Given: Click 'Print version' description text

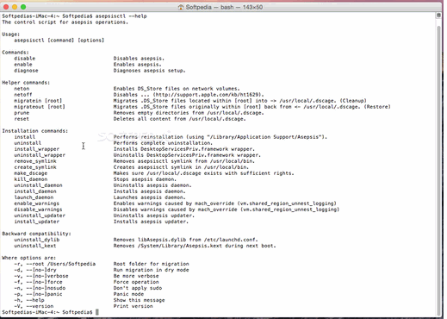Looking at the screenshot, I should pyautogui.click(x=133, y=306).
